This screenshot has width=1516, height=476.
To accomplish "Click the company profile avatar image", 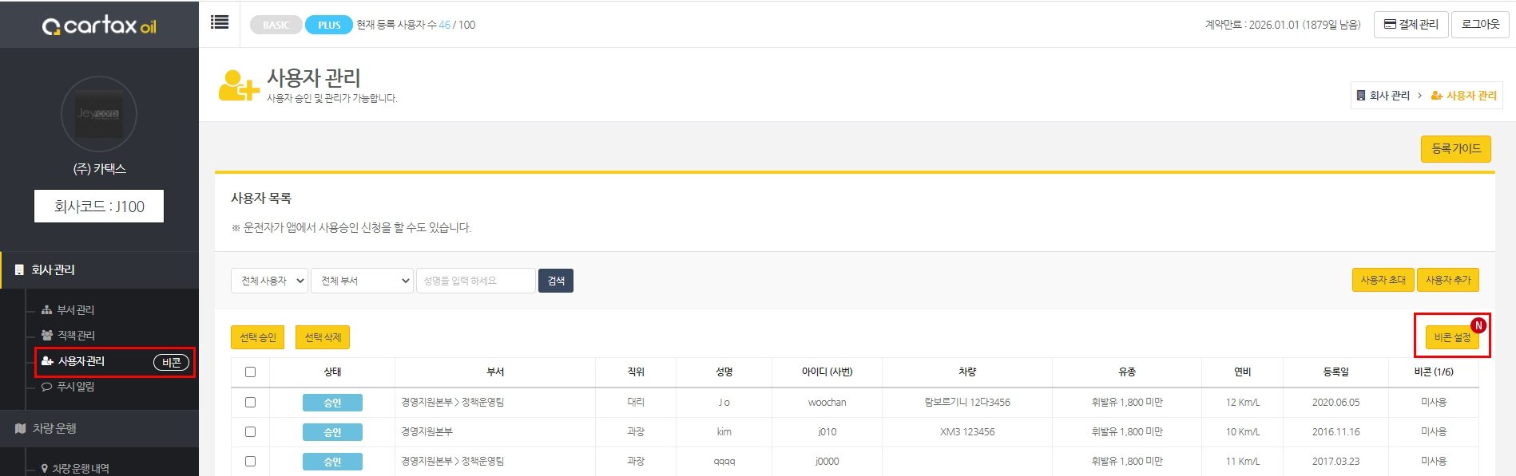I will [x=99, y=114].
